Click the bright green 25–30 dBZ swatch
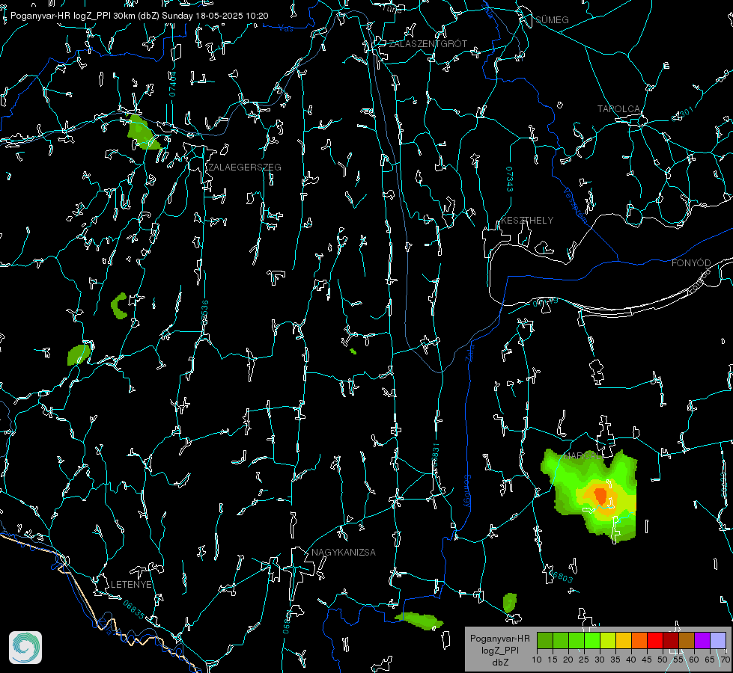Image resolution: width=733 pixels, height=673 pixels. click(592, 641)
